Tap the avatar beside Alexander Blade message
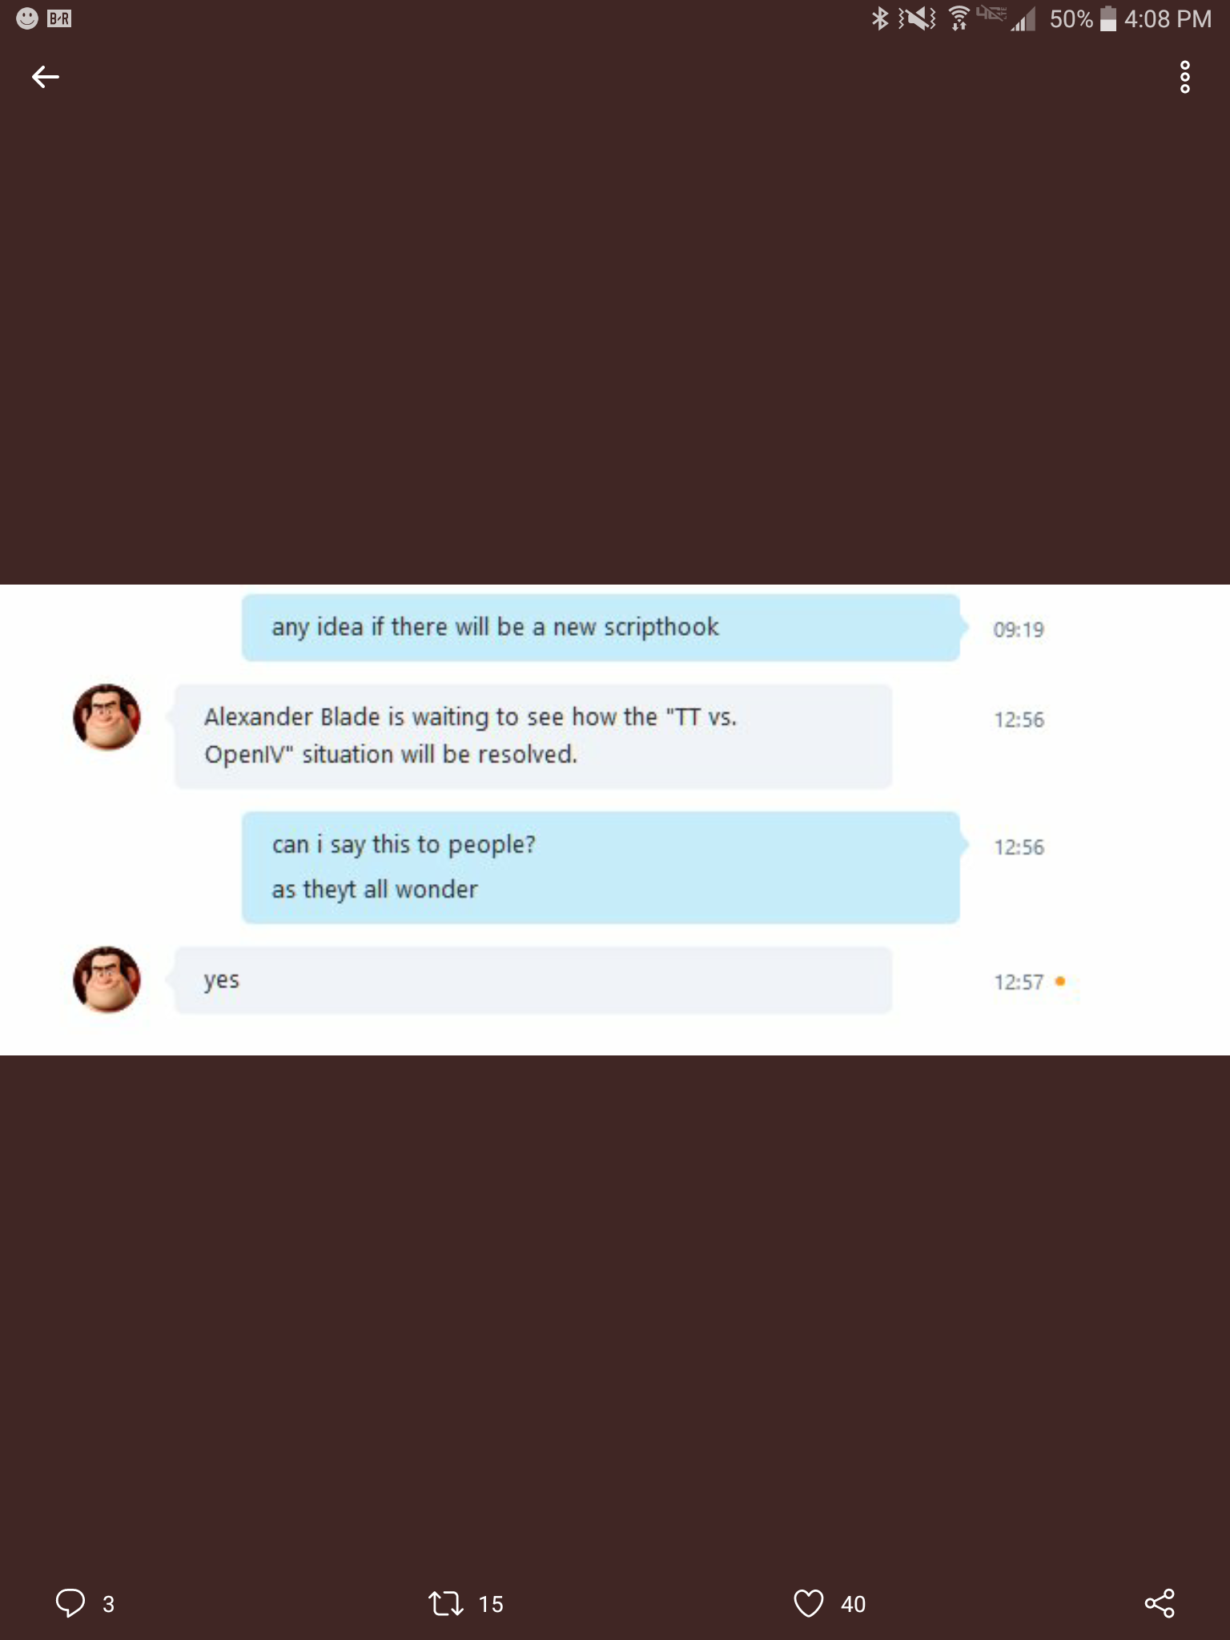1230x1640 pixels. 107,717
